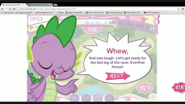Image resolution: width=185 pixels, height=104 pixels.
Task: Open the Приложения apps bookmark
Action: pyautogui.click(x=7, y=12)
